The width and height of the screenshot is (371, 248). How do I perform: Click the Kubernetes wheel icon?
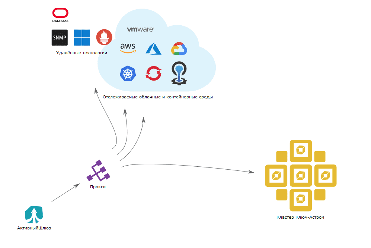pos(128,73)
